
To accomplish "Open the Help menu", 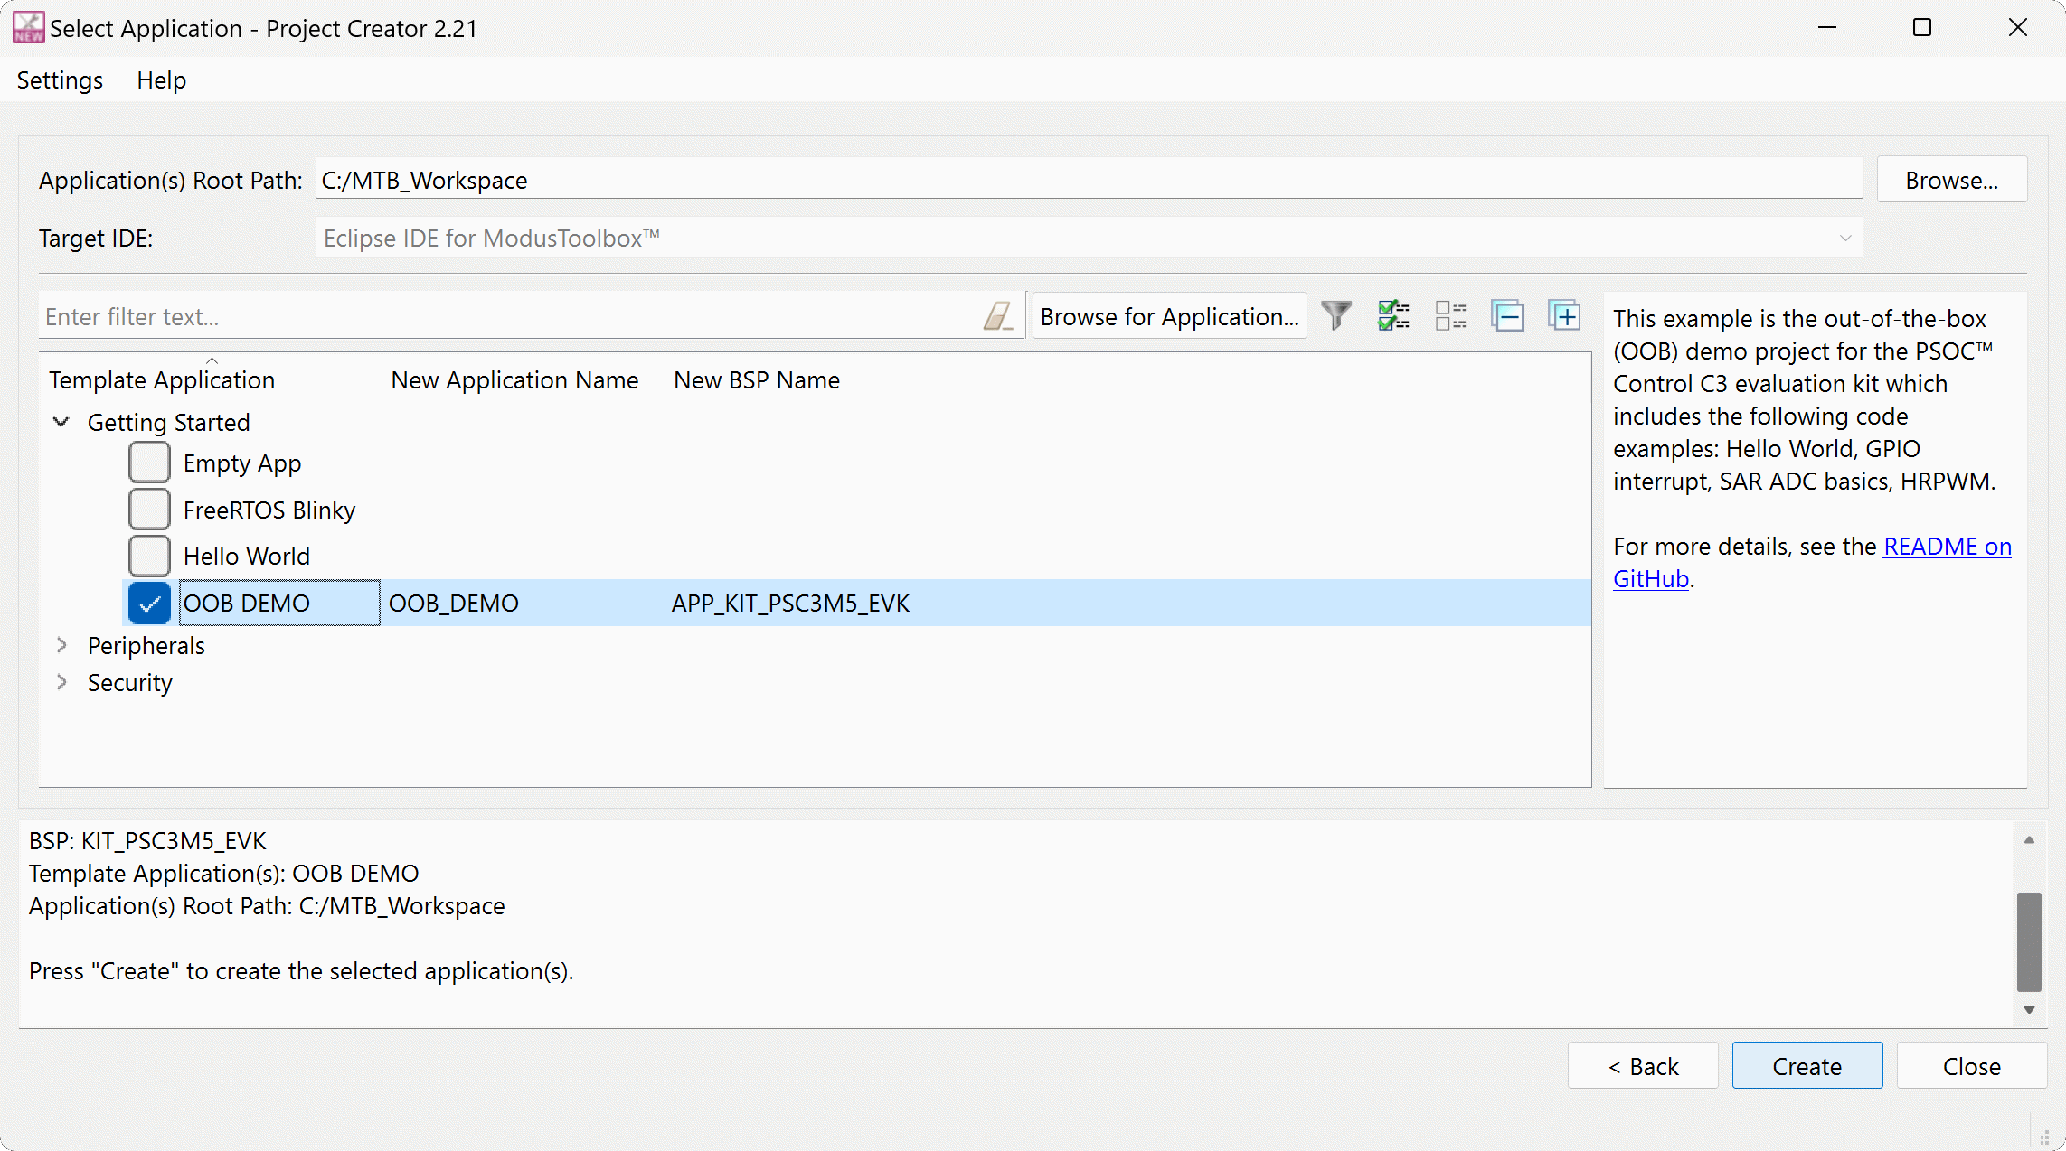I will coord(161,80).
